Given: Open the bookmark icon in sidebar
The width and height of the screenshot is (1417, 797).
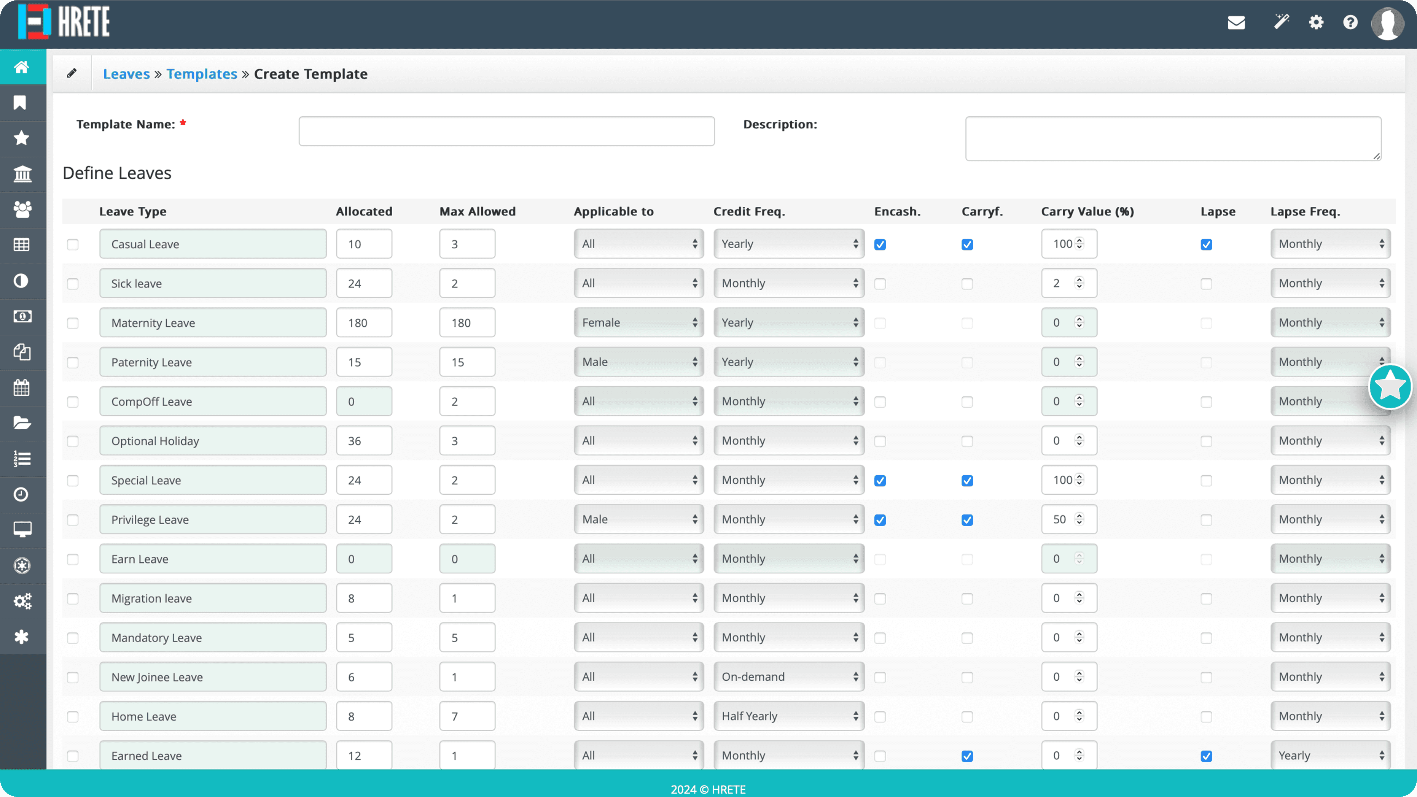Looking at the screenshot, I should coord(20,103).
